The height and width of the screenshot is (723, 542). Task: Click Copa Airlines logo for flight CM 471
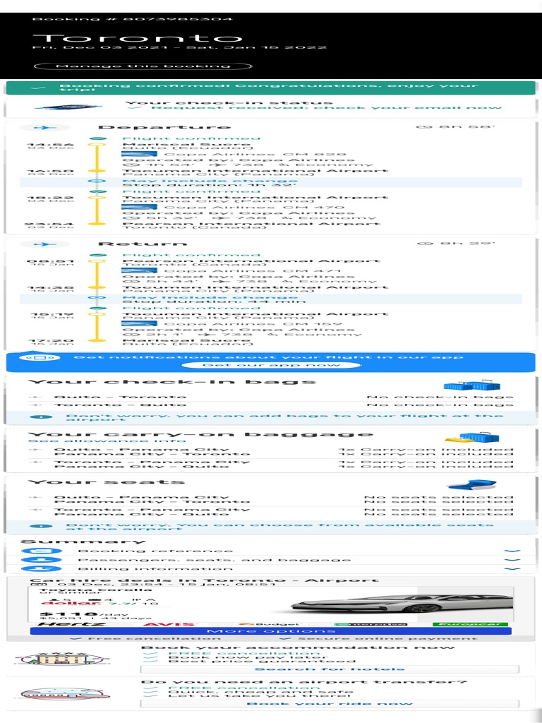[x=139, y=270]
